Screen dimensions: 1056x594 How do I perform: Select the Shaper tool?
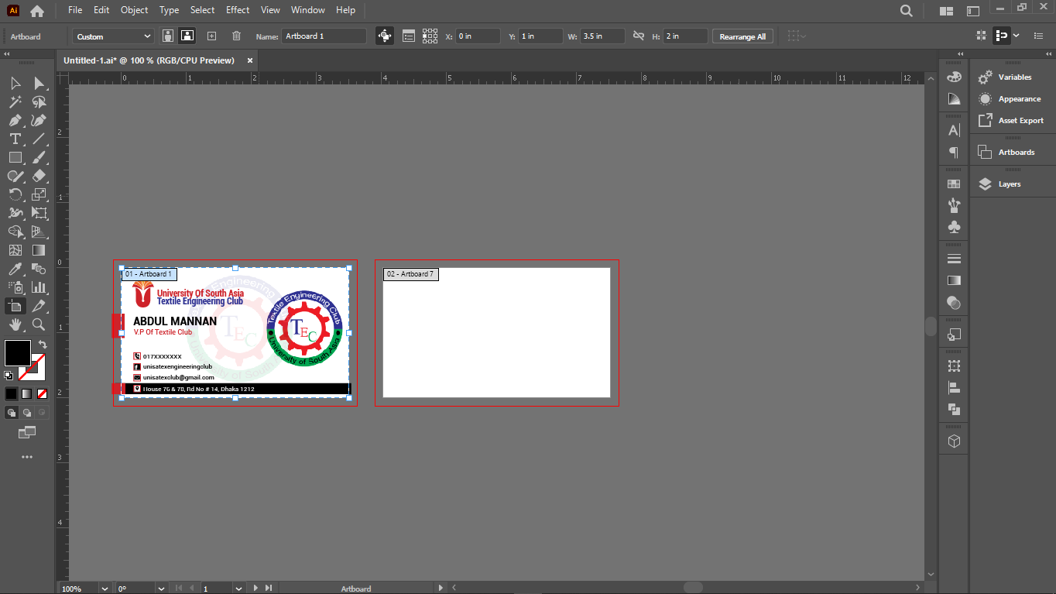pos(15,176)
